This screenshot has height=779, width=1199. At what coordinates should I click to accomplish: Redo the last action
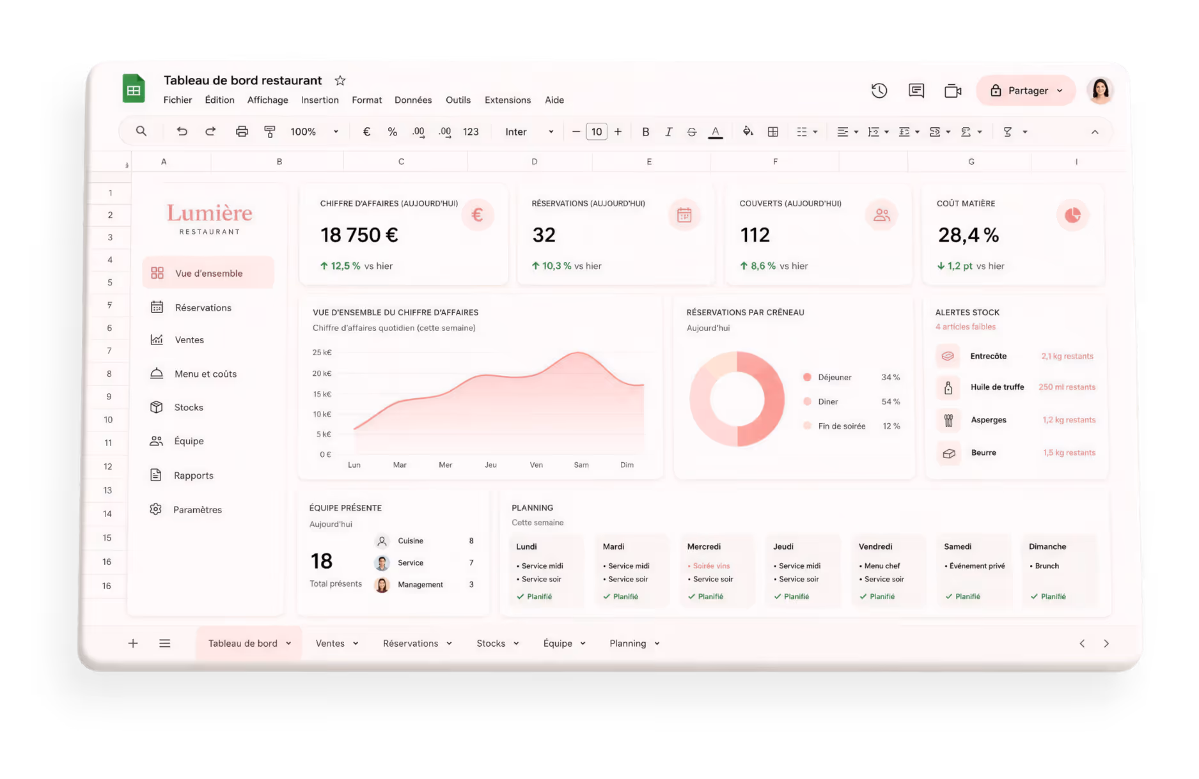pos(210,131)
